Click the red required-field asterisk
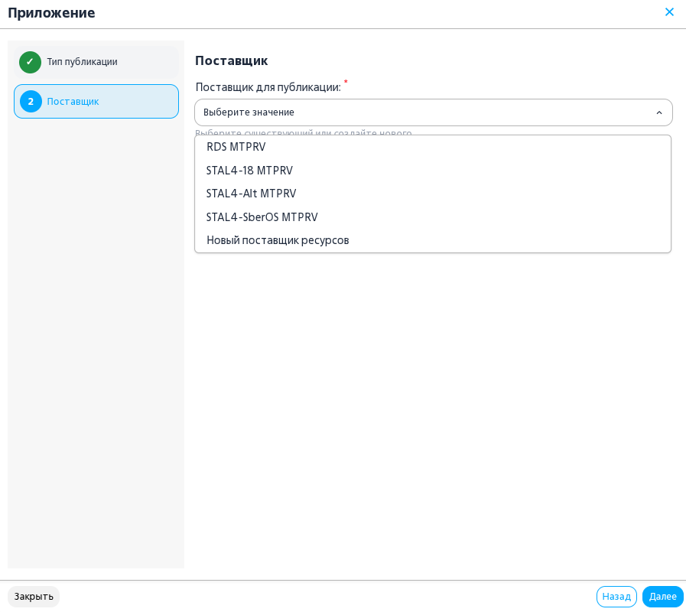The image size is (686, 612). [346, 82]
